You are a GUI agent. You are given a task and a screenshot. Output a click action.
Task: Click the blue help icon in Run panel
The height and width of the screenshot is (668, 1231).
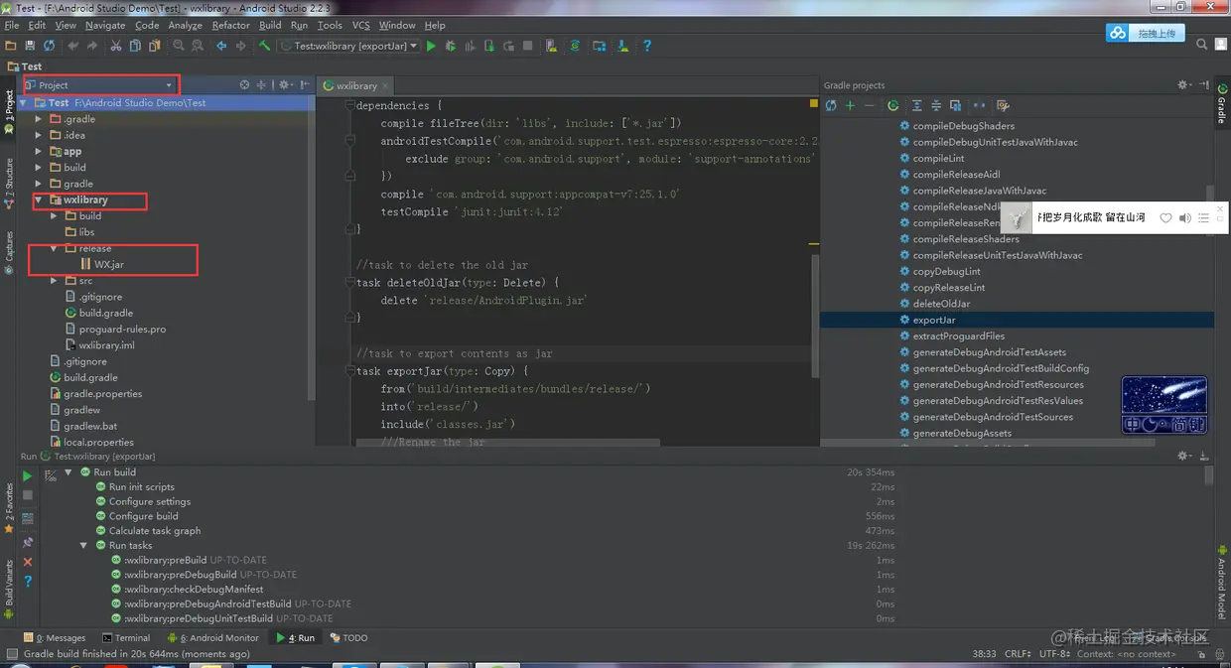[x=28, y=582]
